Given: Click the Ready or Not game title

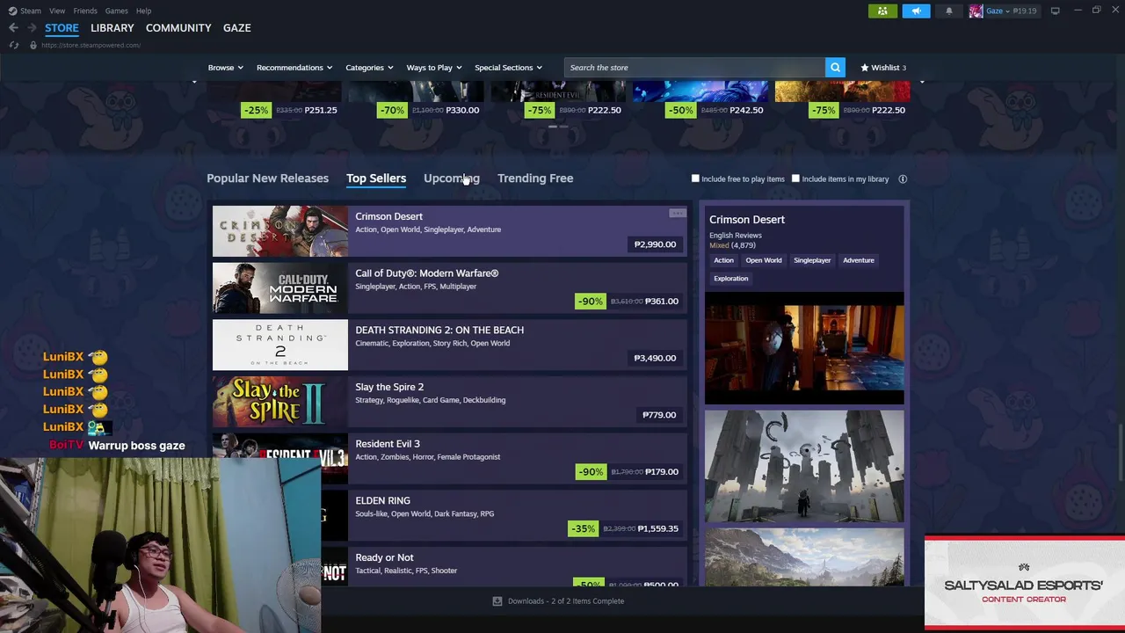Looking at the screenshot, I should pos(384,557).
